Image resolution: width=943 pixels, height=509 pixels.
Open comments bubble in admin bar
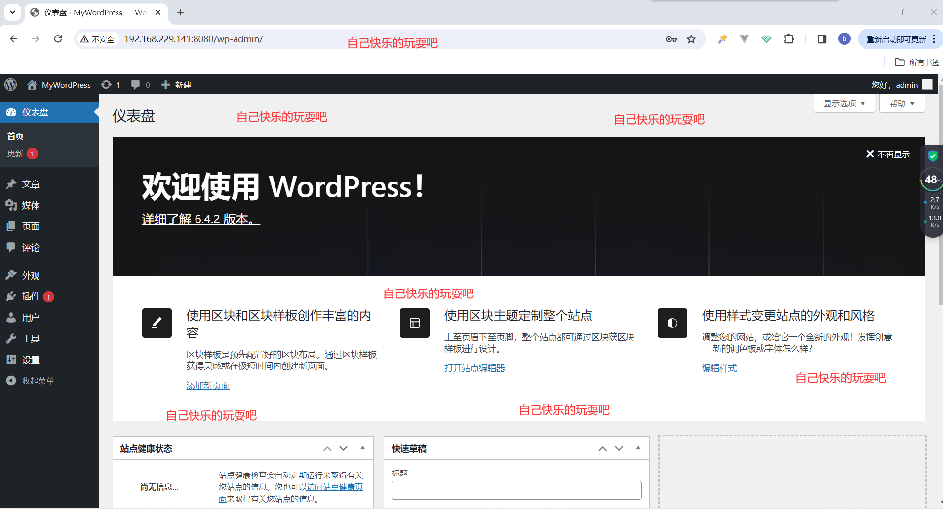(x=140, y=85)
